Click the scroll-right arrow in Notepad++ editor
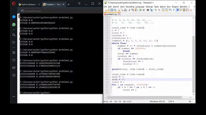Image resolution: width=206 pixels, height=115 pixels. 191,97
